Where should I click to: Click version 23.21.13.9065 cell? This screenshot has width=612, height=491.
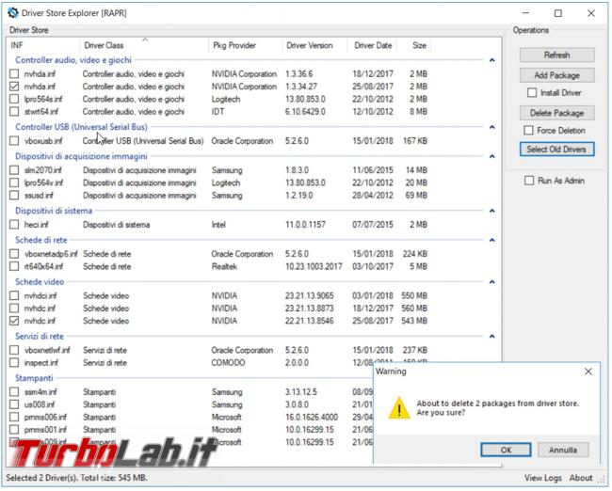(310, 295)
